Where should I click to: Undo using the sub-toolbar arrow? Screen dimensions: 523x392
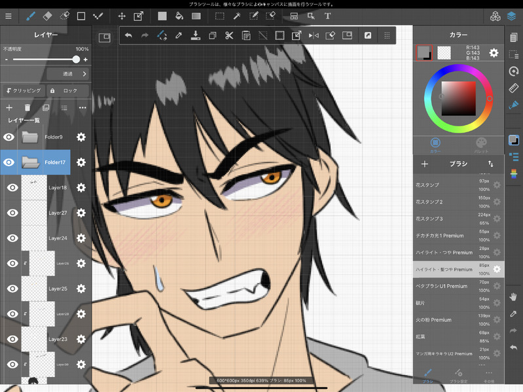click(128, 35)
